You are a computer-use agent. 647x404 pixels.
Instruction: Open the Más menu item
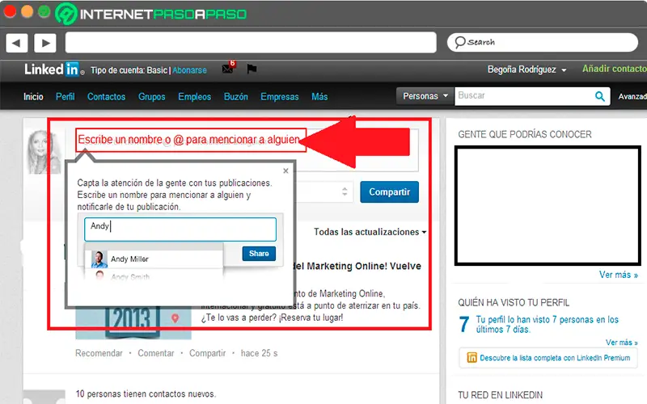point(319,96)
